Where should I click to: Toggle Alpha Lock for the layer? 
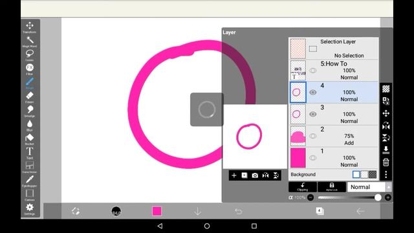pyautogui.click(x=332, y=187)
